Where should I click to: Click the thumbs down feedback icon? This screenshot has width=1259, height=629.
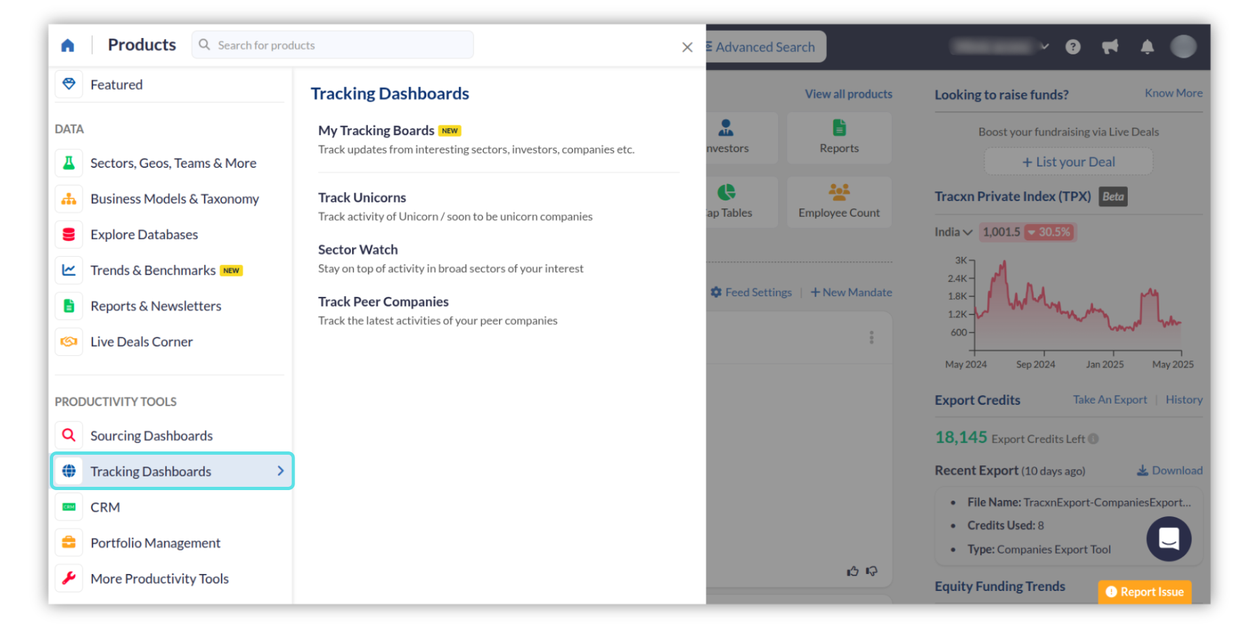[x=871, y=571]
